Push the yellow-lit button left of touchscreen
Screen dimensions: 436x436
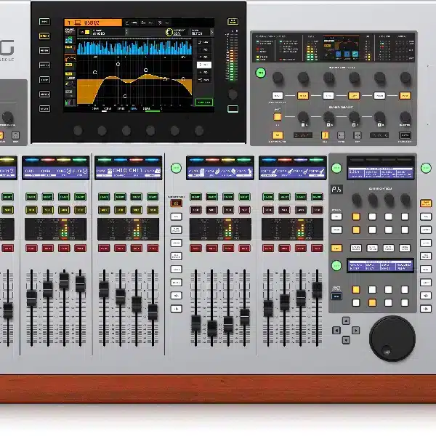click(x=44, y=36)
